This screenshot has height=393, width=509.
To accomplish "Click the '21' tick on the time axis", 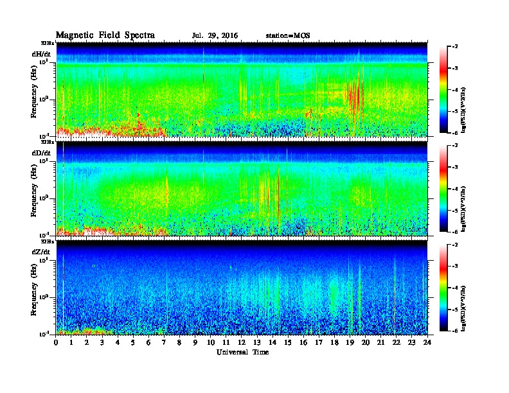I will coord(380,342).
